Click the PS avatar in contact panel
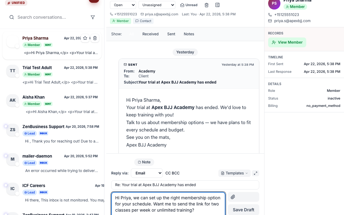This screenshot has width=344, height=215. pyautogui.click(x=274, y=3)
